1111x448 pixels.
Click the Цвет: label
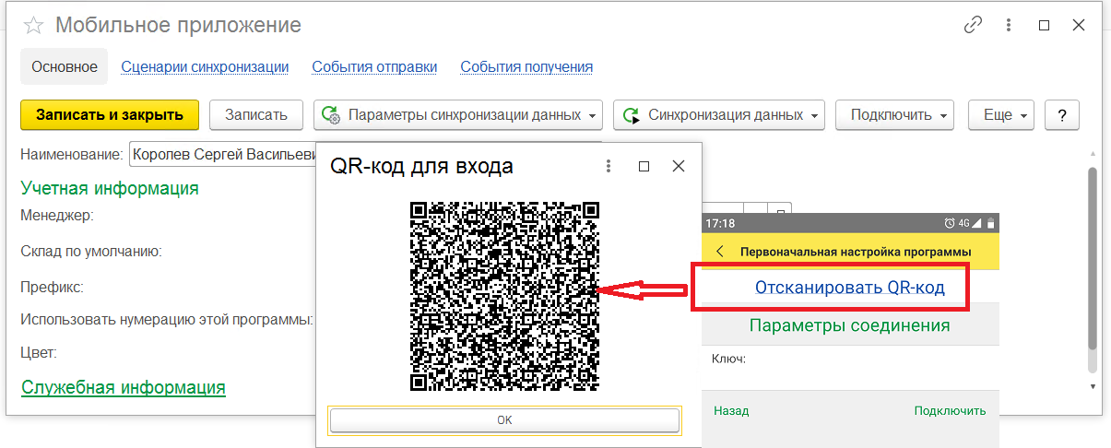(39, 352)
